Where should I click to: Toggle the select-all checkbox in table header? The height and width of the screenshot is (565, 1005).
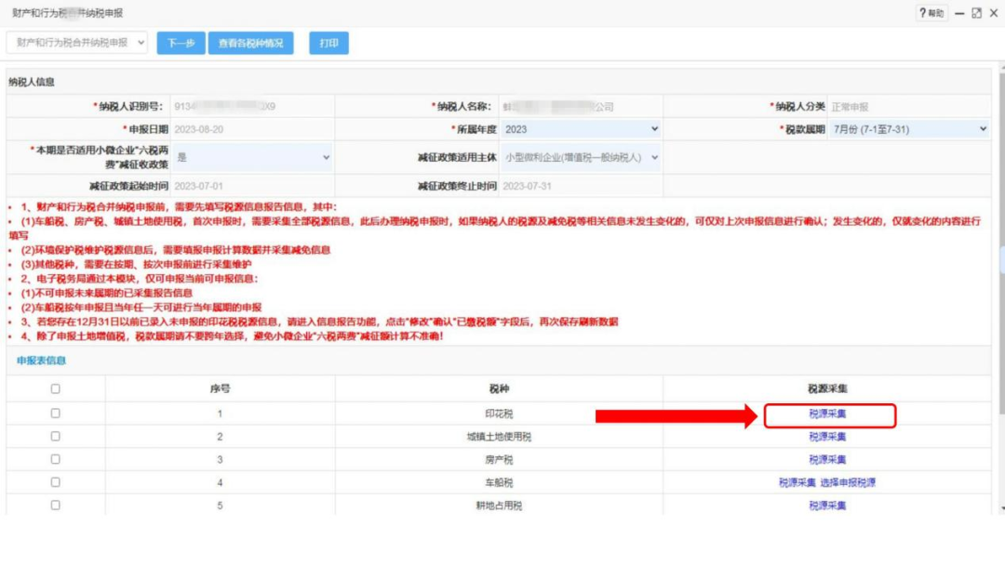pyautogui.click(x=56, y=389)
